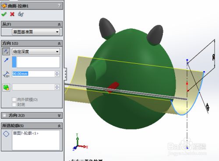Check the 封底 cap end option
219x161 pixels.
[x=14, y=105]
